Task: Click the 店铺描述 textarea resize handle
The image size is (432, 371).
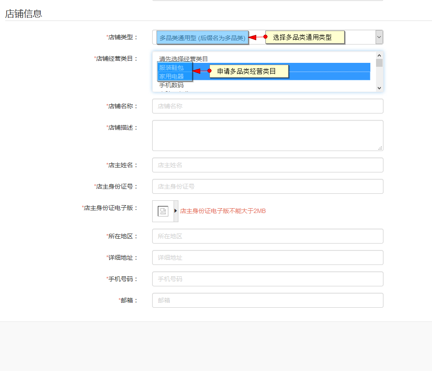Action: (x=380, y=148)
